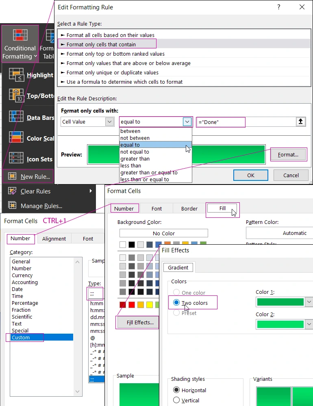Viewport: 313px width, 406px height.
Task: Pick the red background color swatch
Action: point(132,305)
